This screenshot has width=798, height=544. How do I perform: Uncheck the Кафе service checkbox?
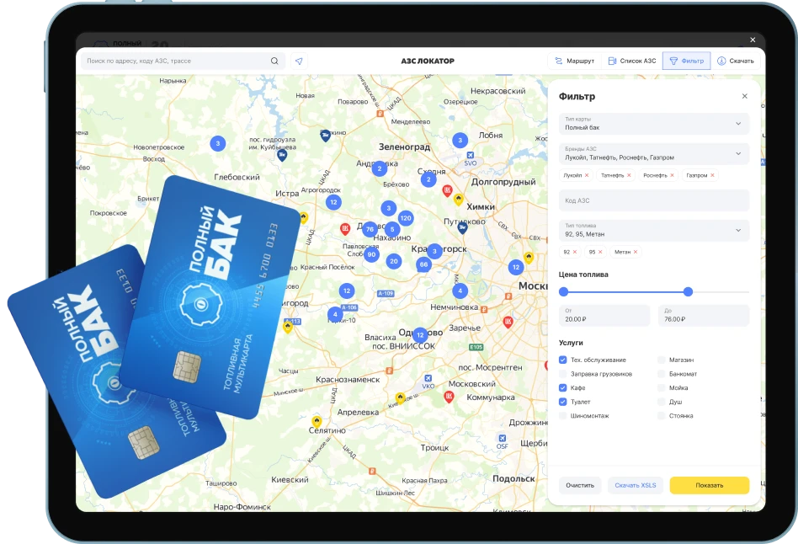(562, 387)
